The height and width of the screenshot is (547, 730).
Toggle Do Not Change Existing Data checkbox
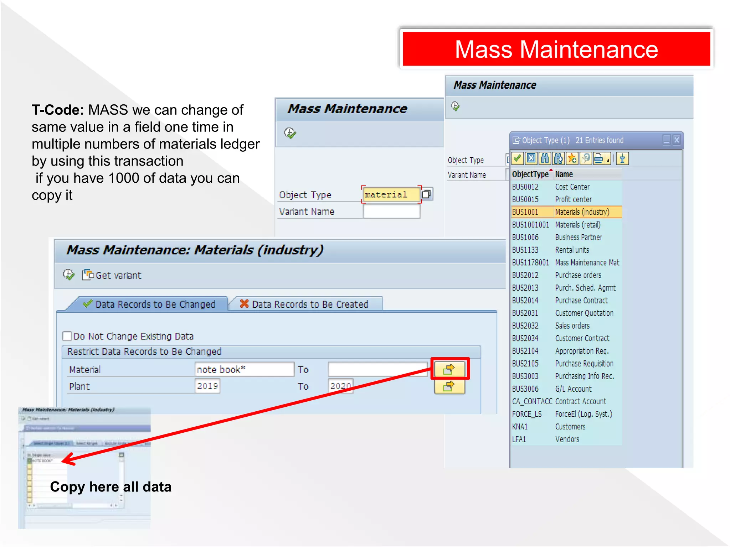67,336
